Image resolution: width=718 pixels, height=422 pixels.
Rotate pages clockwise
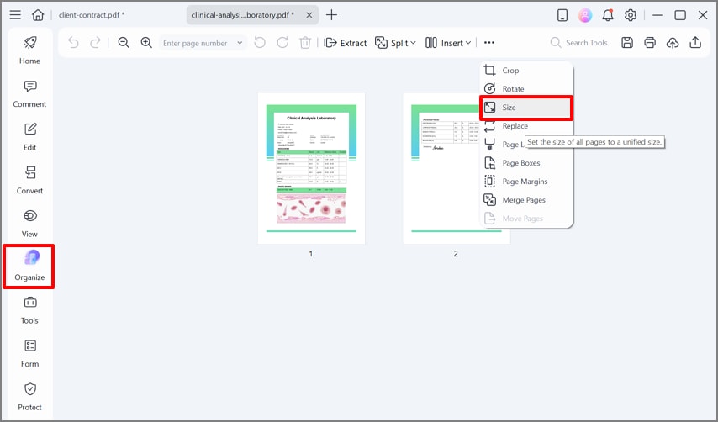coord(282,43)
